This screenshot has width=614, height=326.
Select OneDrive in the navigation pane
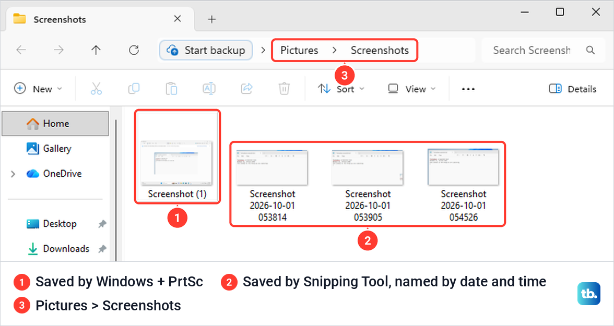click(62, 174)
